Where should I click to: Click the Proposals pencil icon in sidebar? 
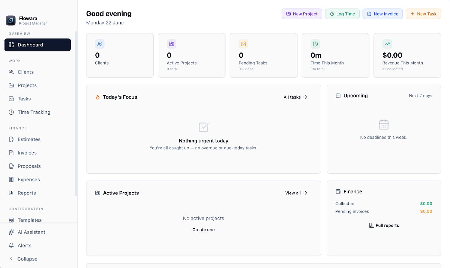(x=11, y=166)
